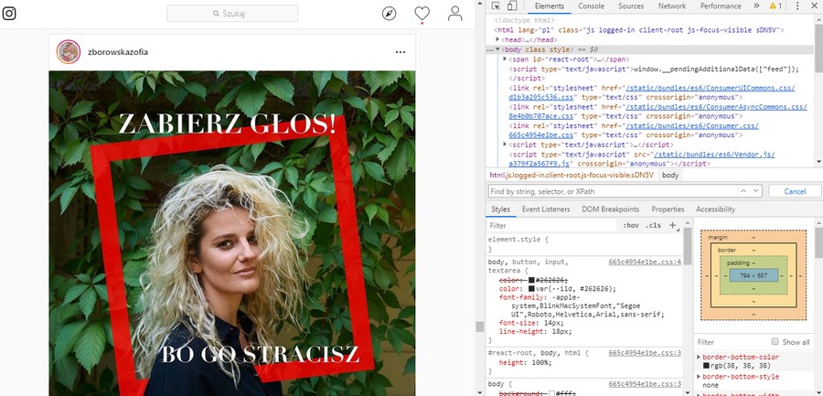This screenshot has width=823, height=396.
Task: Switch to the Sources tab
Action: 631,6
